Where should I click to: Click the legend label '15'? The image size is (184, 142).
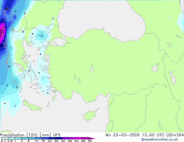[x=43, y=141]
